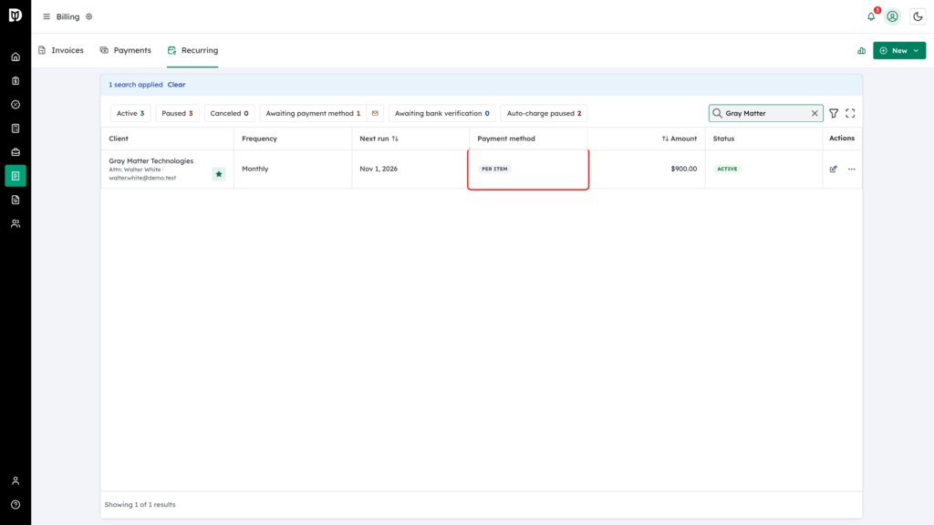The image size is (934, 525).
Task: Open the compass icon in sidebar
Action: (x=16, y=105)
